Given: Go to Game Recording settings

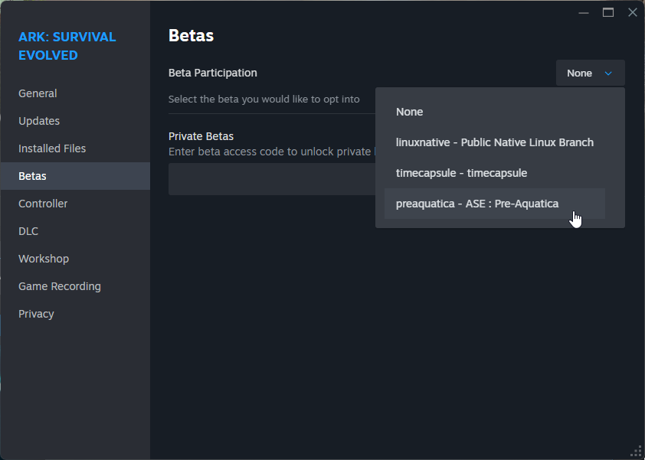Looking at the screenshot, I should point(75,286).
